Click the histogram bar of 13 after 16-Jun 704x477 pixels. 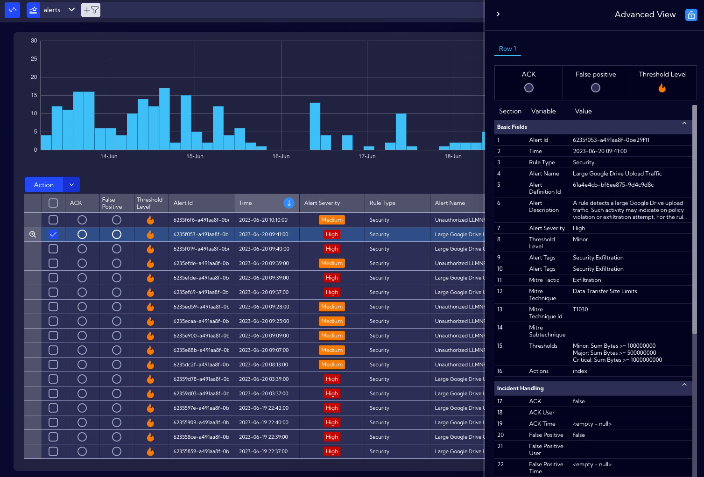pos(315,126)
